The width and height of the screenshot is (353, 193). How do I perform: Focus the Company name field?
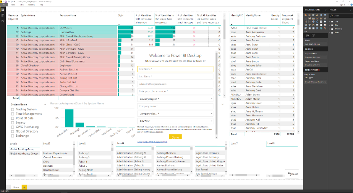click(x=175, y=106)
